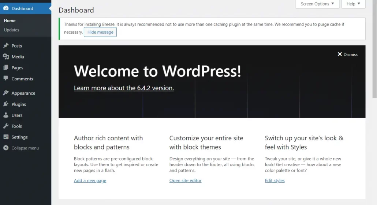Click the Settings sliders icon

pos(6,137)
